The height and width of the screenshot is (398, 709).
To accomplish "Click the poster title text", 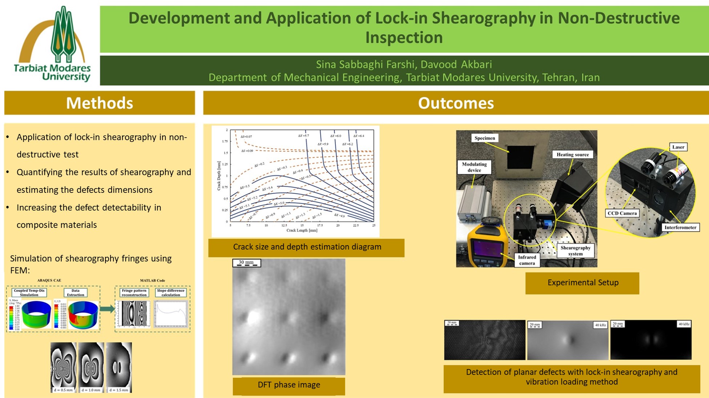I will pyautogui.click(x=404, y=28).
